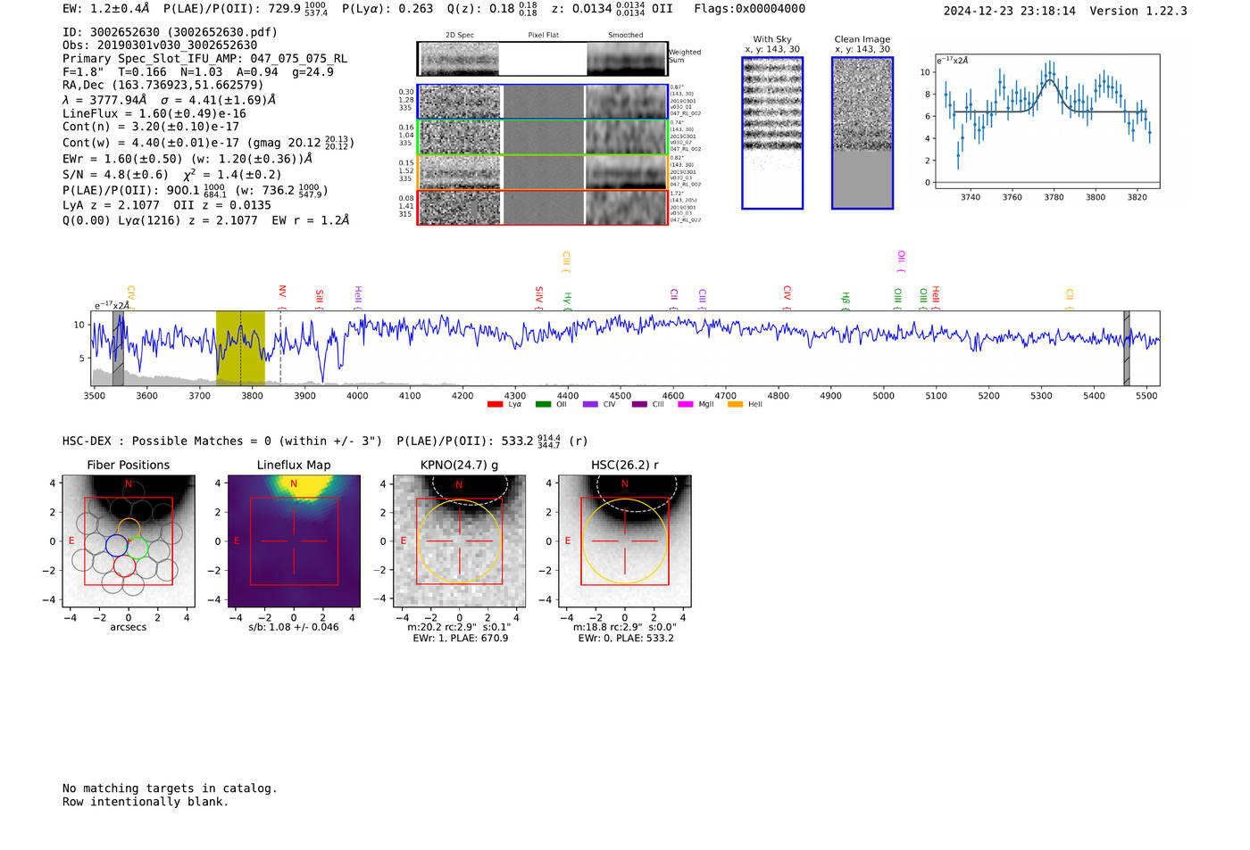The width and height of the screenshot is (1250, 850).
Task: Click the No matching targets in catalog text
Action: [x=170, y=788]
